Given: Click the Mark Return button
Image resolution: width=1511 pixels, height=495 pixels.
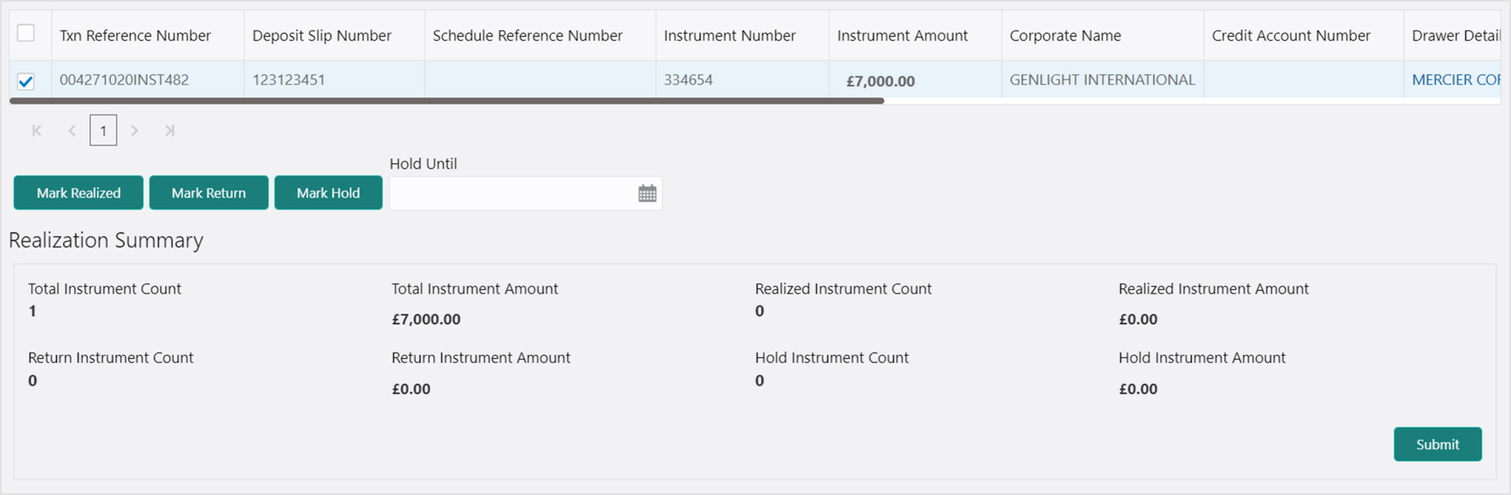Looking at the screenshot, I should (x=209, y=192).
